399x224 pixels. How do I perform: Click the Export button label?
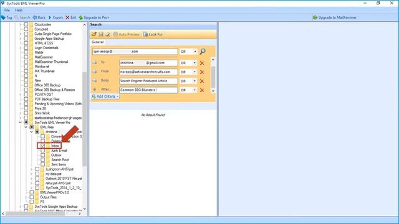[x=58, y=17]
